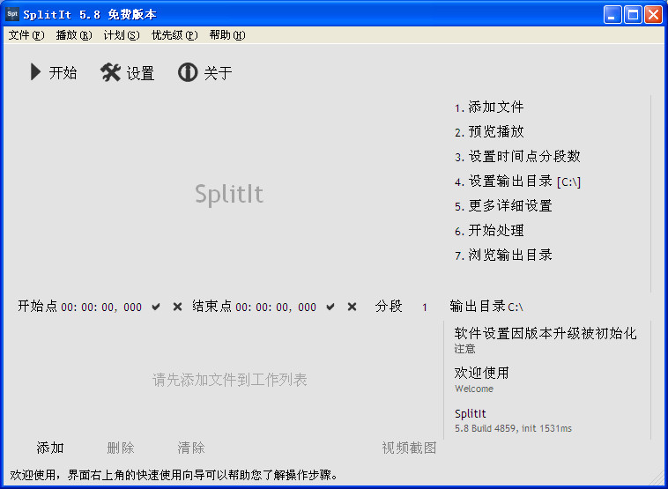Click wizard step 1. 添加文件
The width and height of the screenshot is (668, 489).
coord(489,107)
